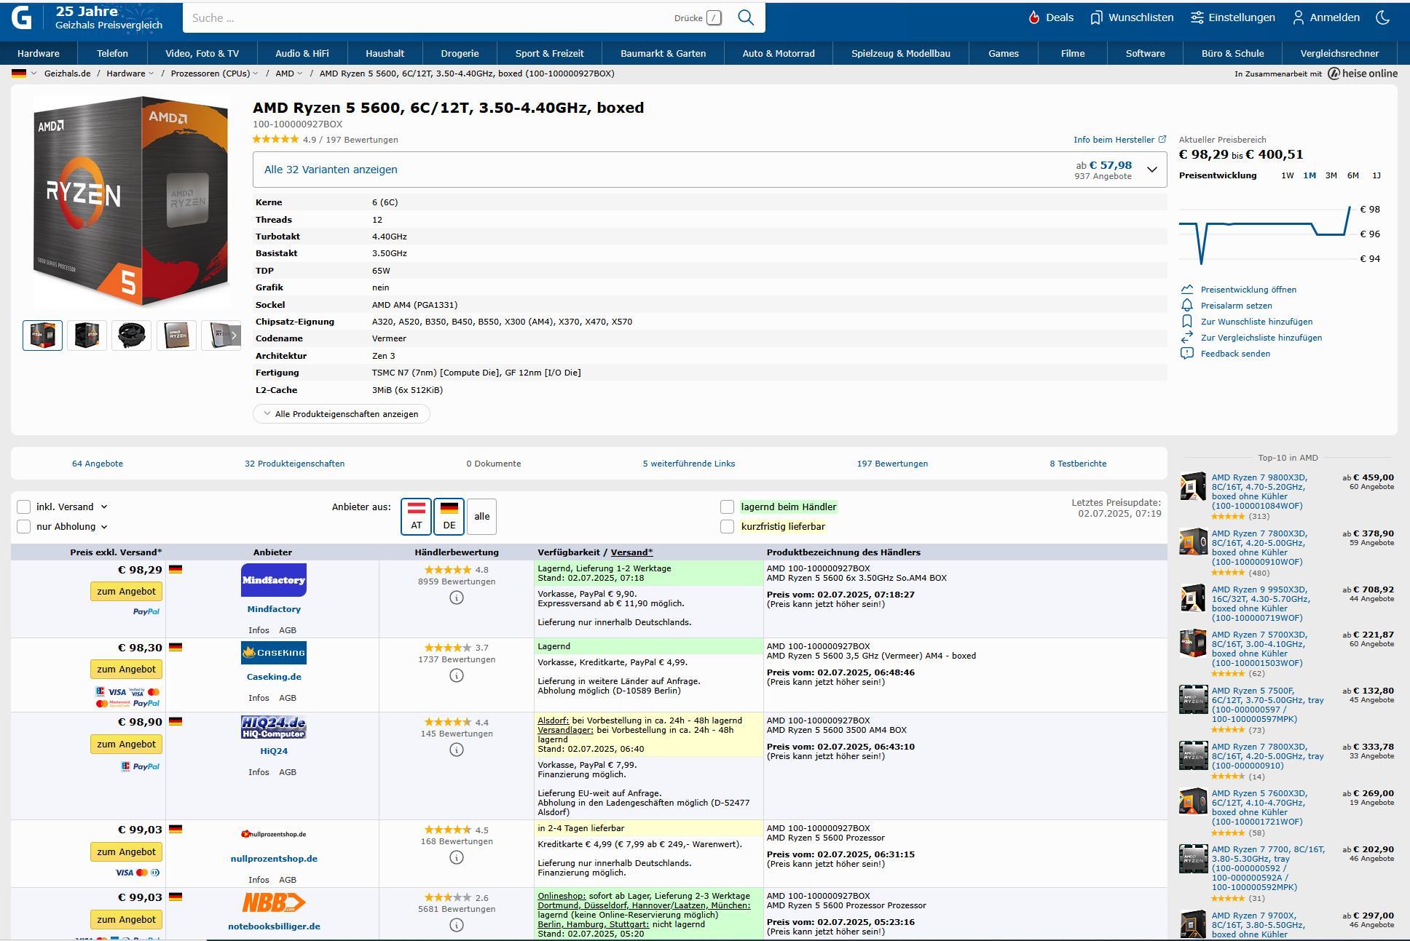
Task: Open inkl. Versand dropdown arrow
Action: point(104,507)
